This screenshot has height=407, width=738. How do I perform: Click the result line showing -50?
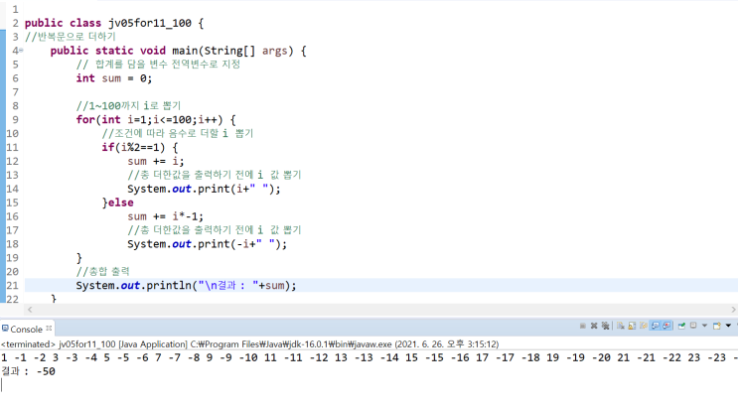coord(29,371)
